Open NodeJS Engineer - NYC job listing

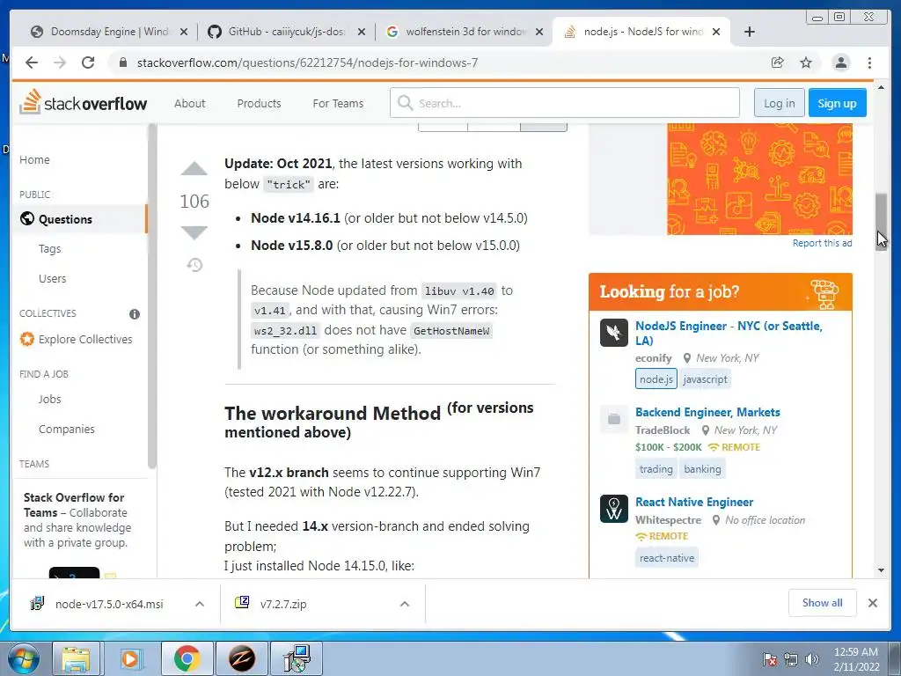(x=729, y=333)
